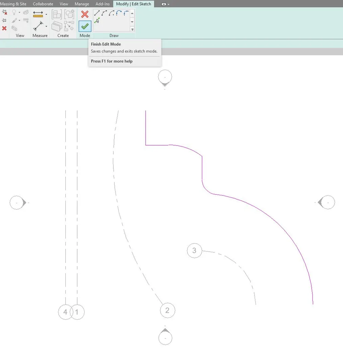This screenshot has height=350, width=343.
Task: Click the Finish Edit Mode green checkmark
Action: click(x=84, y=26)
